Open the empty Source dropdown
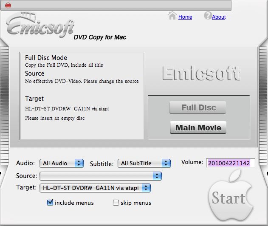The image size is (268, 226). 101,176
